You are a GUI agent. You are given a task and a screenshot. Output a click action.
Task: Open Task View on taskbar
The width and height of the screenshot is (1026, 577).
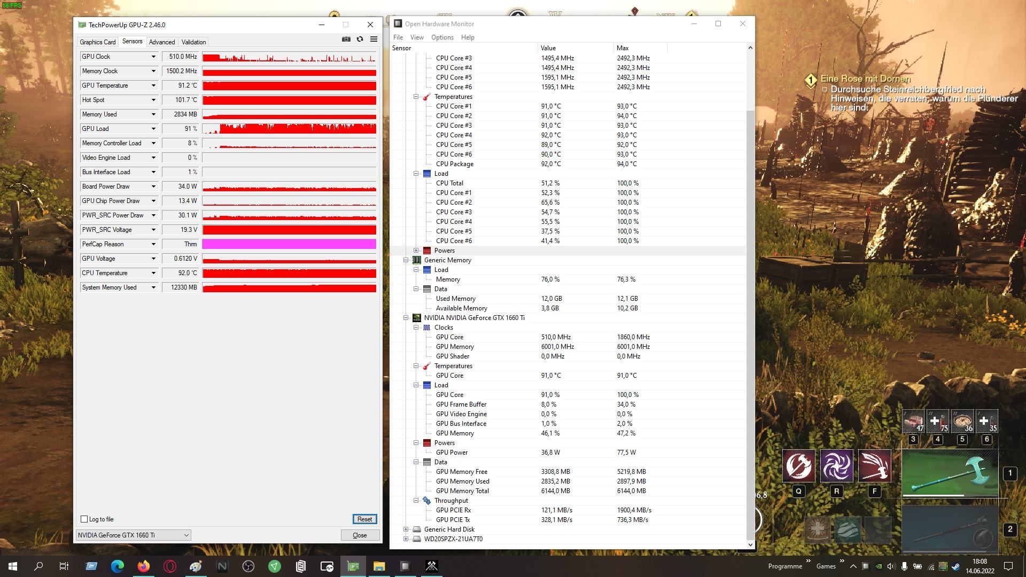[x=64, y=566]
